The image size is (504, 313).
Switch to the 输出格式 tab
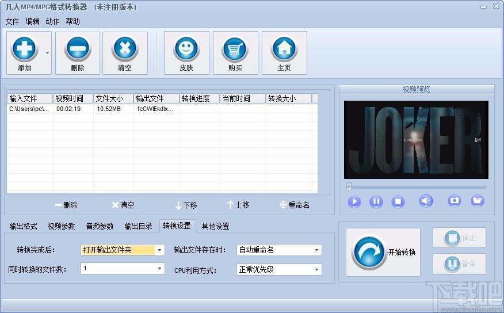[23, 226]
